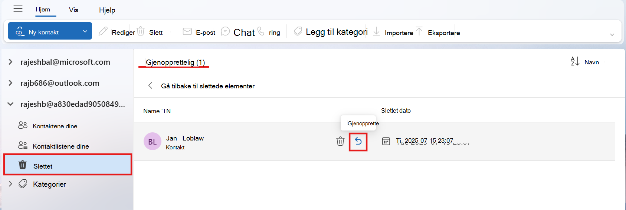Click the Slettet dato column header
This screenshot has width=626, height=210.
[x=396, y=111]
